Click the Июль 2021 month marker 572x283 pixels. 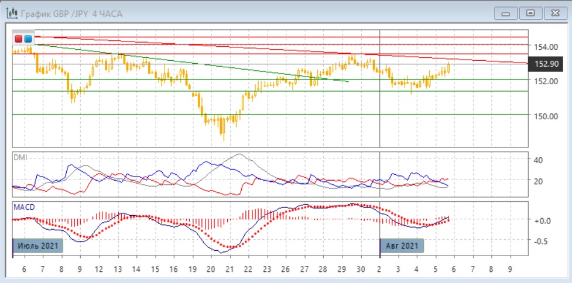pos(39,246)
